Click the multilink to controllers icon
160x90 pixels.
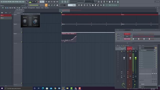(x=54, y=5)
